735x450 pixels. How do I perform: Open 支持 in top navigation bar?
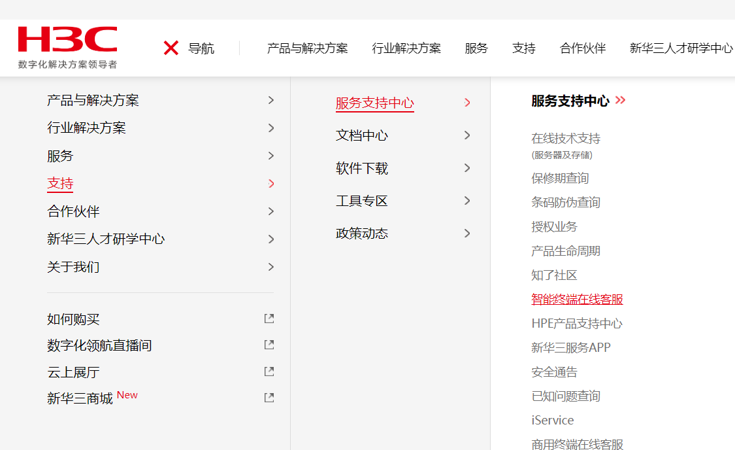[x=523, y=48]
